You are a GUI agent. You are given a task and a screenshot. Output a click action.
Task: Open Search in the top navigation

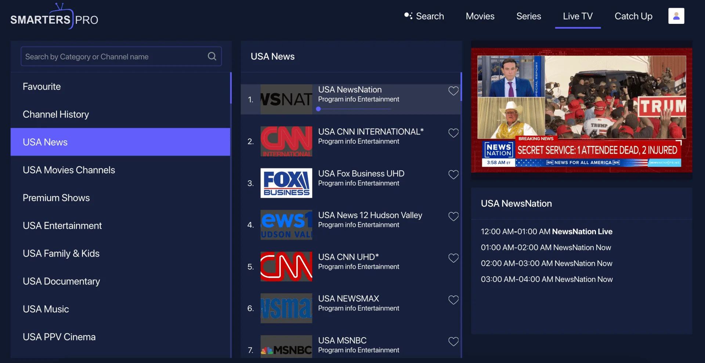coord(424,16)
